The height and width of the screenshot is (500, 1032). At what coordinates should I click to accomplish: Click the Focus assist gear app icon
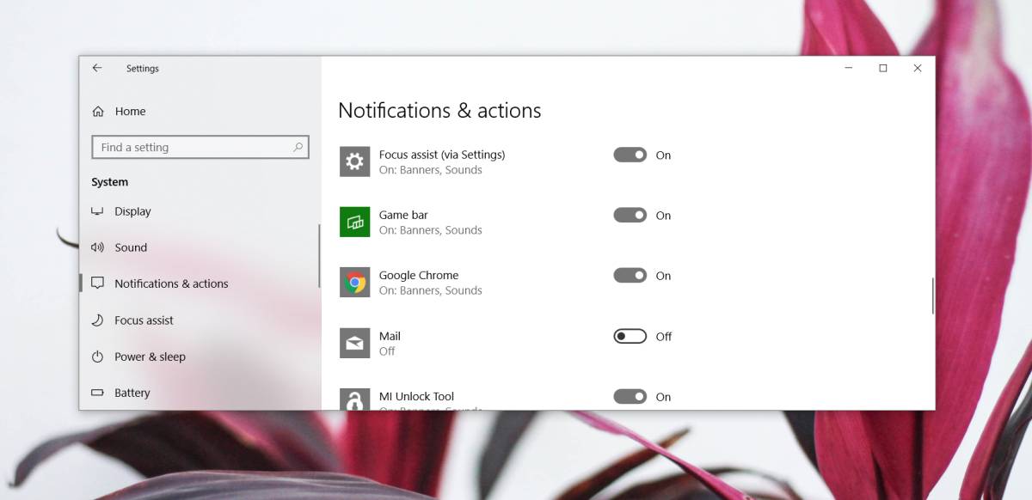point(354,162)
